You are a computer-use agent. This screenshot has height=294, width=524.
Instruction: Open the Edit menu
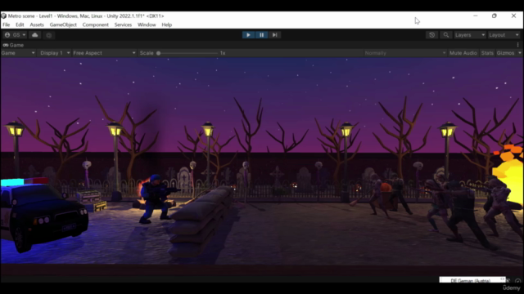pos(20,24)
